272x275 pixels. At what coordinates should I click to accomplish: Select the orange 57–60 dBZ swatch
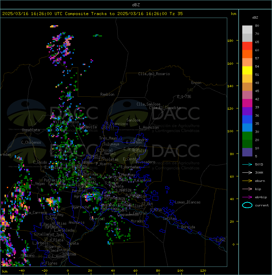pyautogui.click(x=247, y=54)
